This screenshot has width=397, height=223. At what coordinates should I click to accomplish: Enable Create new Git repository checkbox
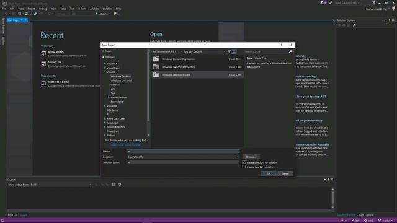tap(244, 167)
